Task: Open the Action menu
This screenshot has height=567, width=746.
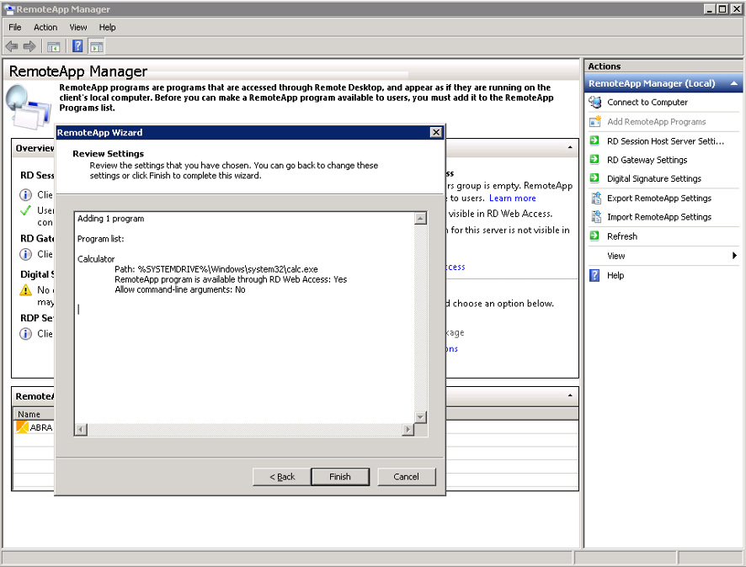Action: (45, 27)
